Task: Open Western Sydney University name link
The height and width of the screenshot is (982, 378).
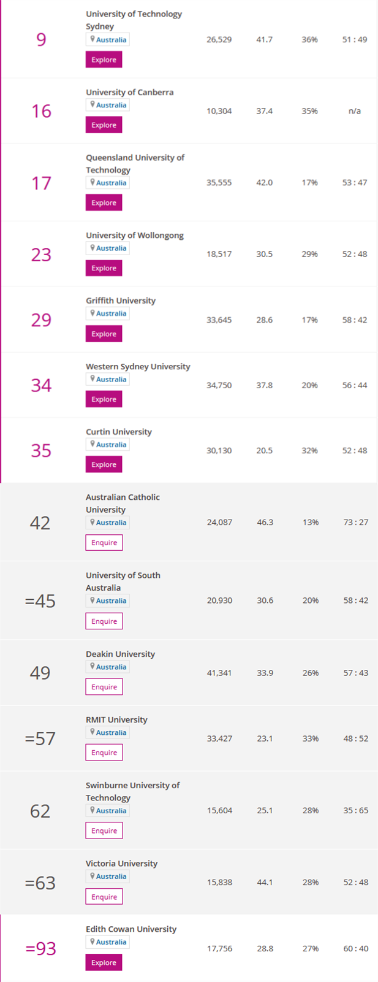Action: (x=138, y=366)
